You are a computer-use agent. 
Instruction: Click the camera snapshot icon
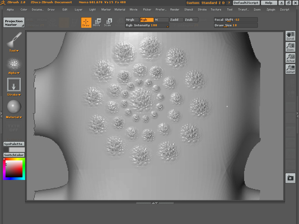pyautogui.click(x=290, y=178)
